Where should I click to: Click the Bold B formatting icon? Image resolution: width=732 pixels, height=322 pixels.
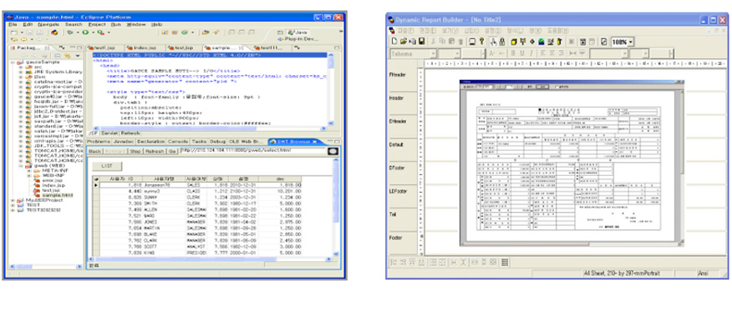coord(512,53)
